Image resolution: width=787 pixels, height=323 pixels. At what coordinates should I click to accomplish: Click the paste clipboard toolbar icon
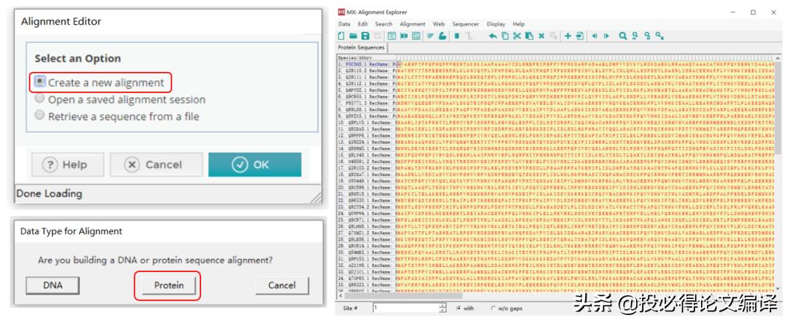click(529, 36)
